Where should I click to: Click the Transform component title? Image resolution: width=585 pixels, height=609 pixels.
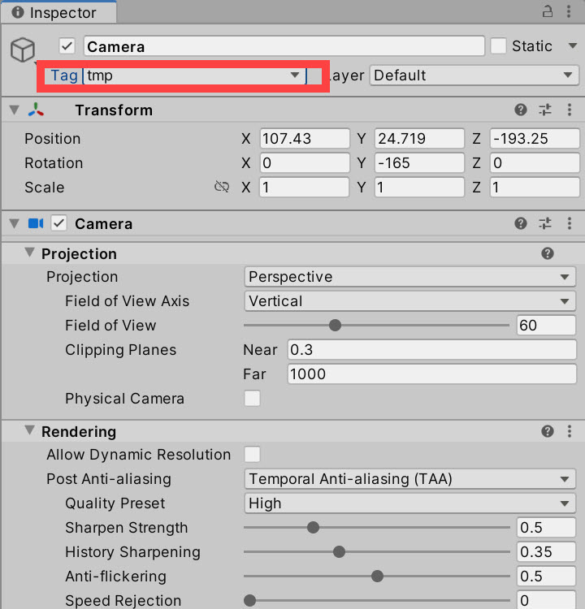(x=114, y=110)
